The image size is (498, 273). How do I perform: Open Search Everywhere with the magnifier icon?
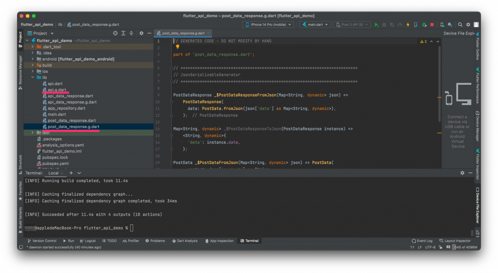[461, 24]
